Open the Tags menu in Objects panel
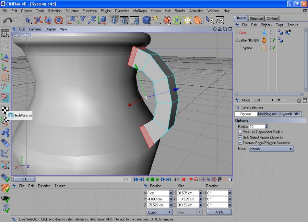 click(279, 25)
